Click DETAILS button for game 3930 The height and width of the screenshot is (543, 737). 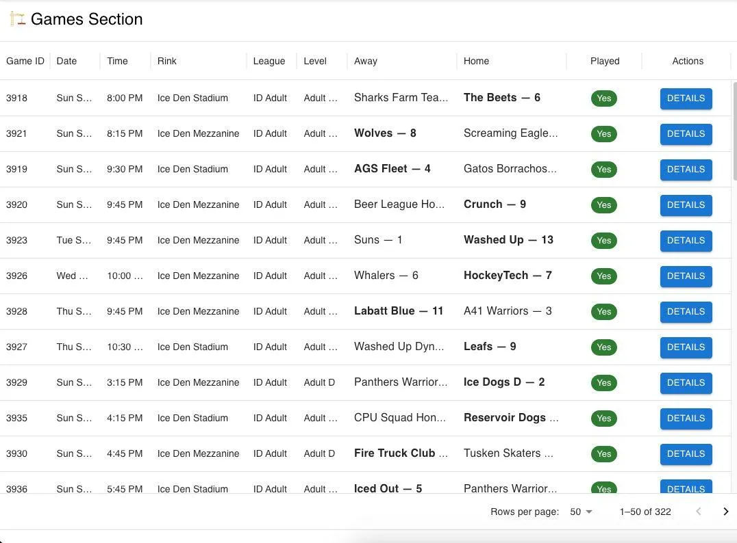click(x=686, y=454)
